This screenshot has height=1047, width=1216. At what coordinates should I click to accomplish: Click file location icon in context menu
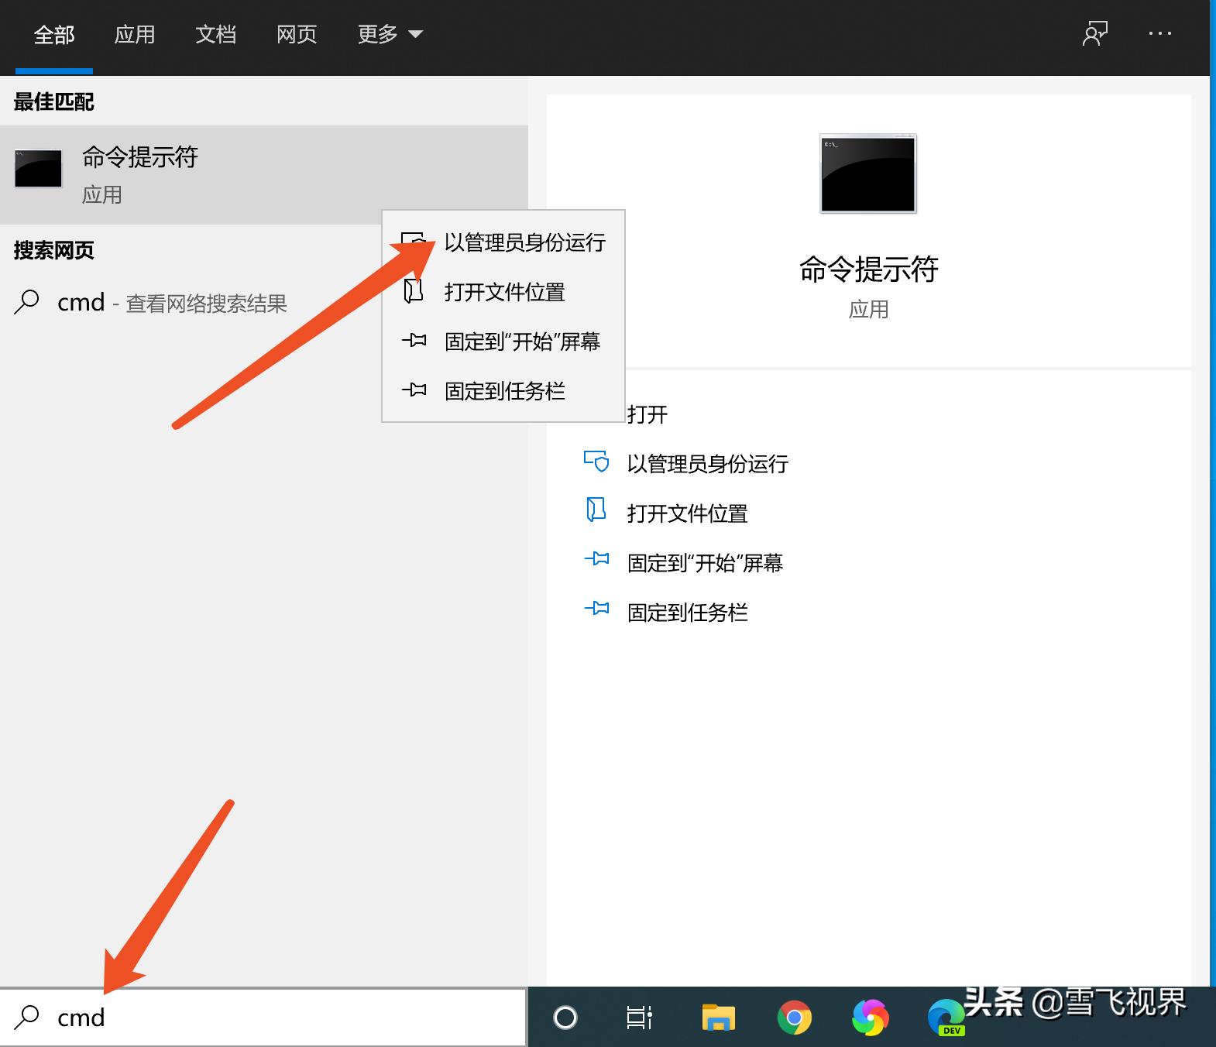pyautogui.click(x=414, y=290)
